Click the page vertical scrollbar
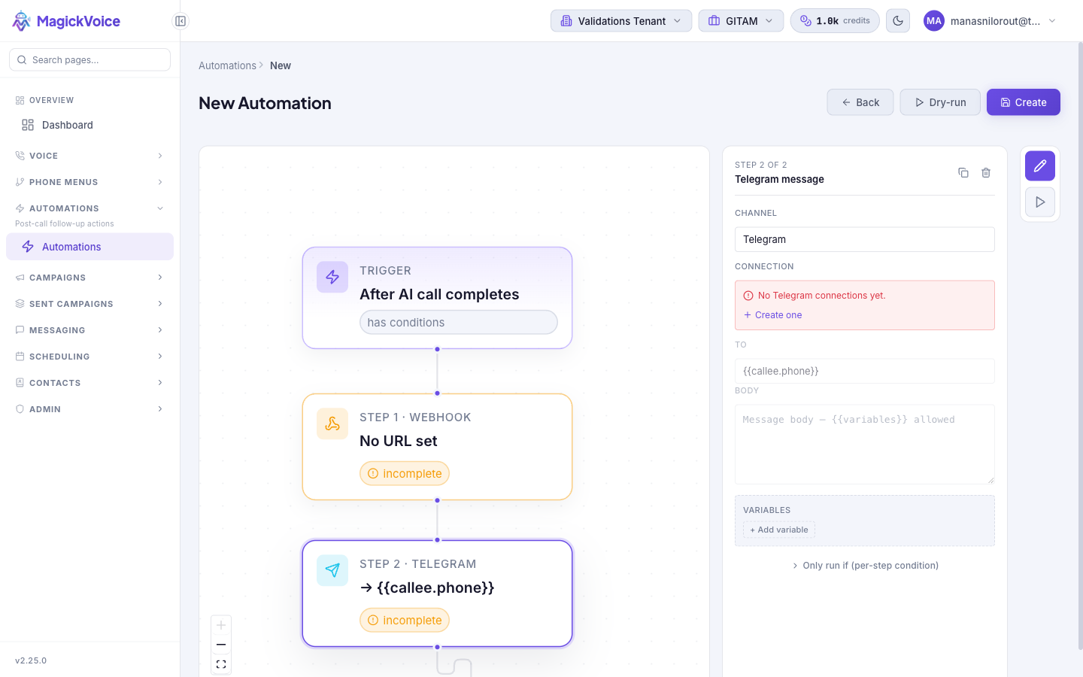The image size is (1083, 677). [x=1080, y=346]
